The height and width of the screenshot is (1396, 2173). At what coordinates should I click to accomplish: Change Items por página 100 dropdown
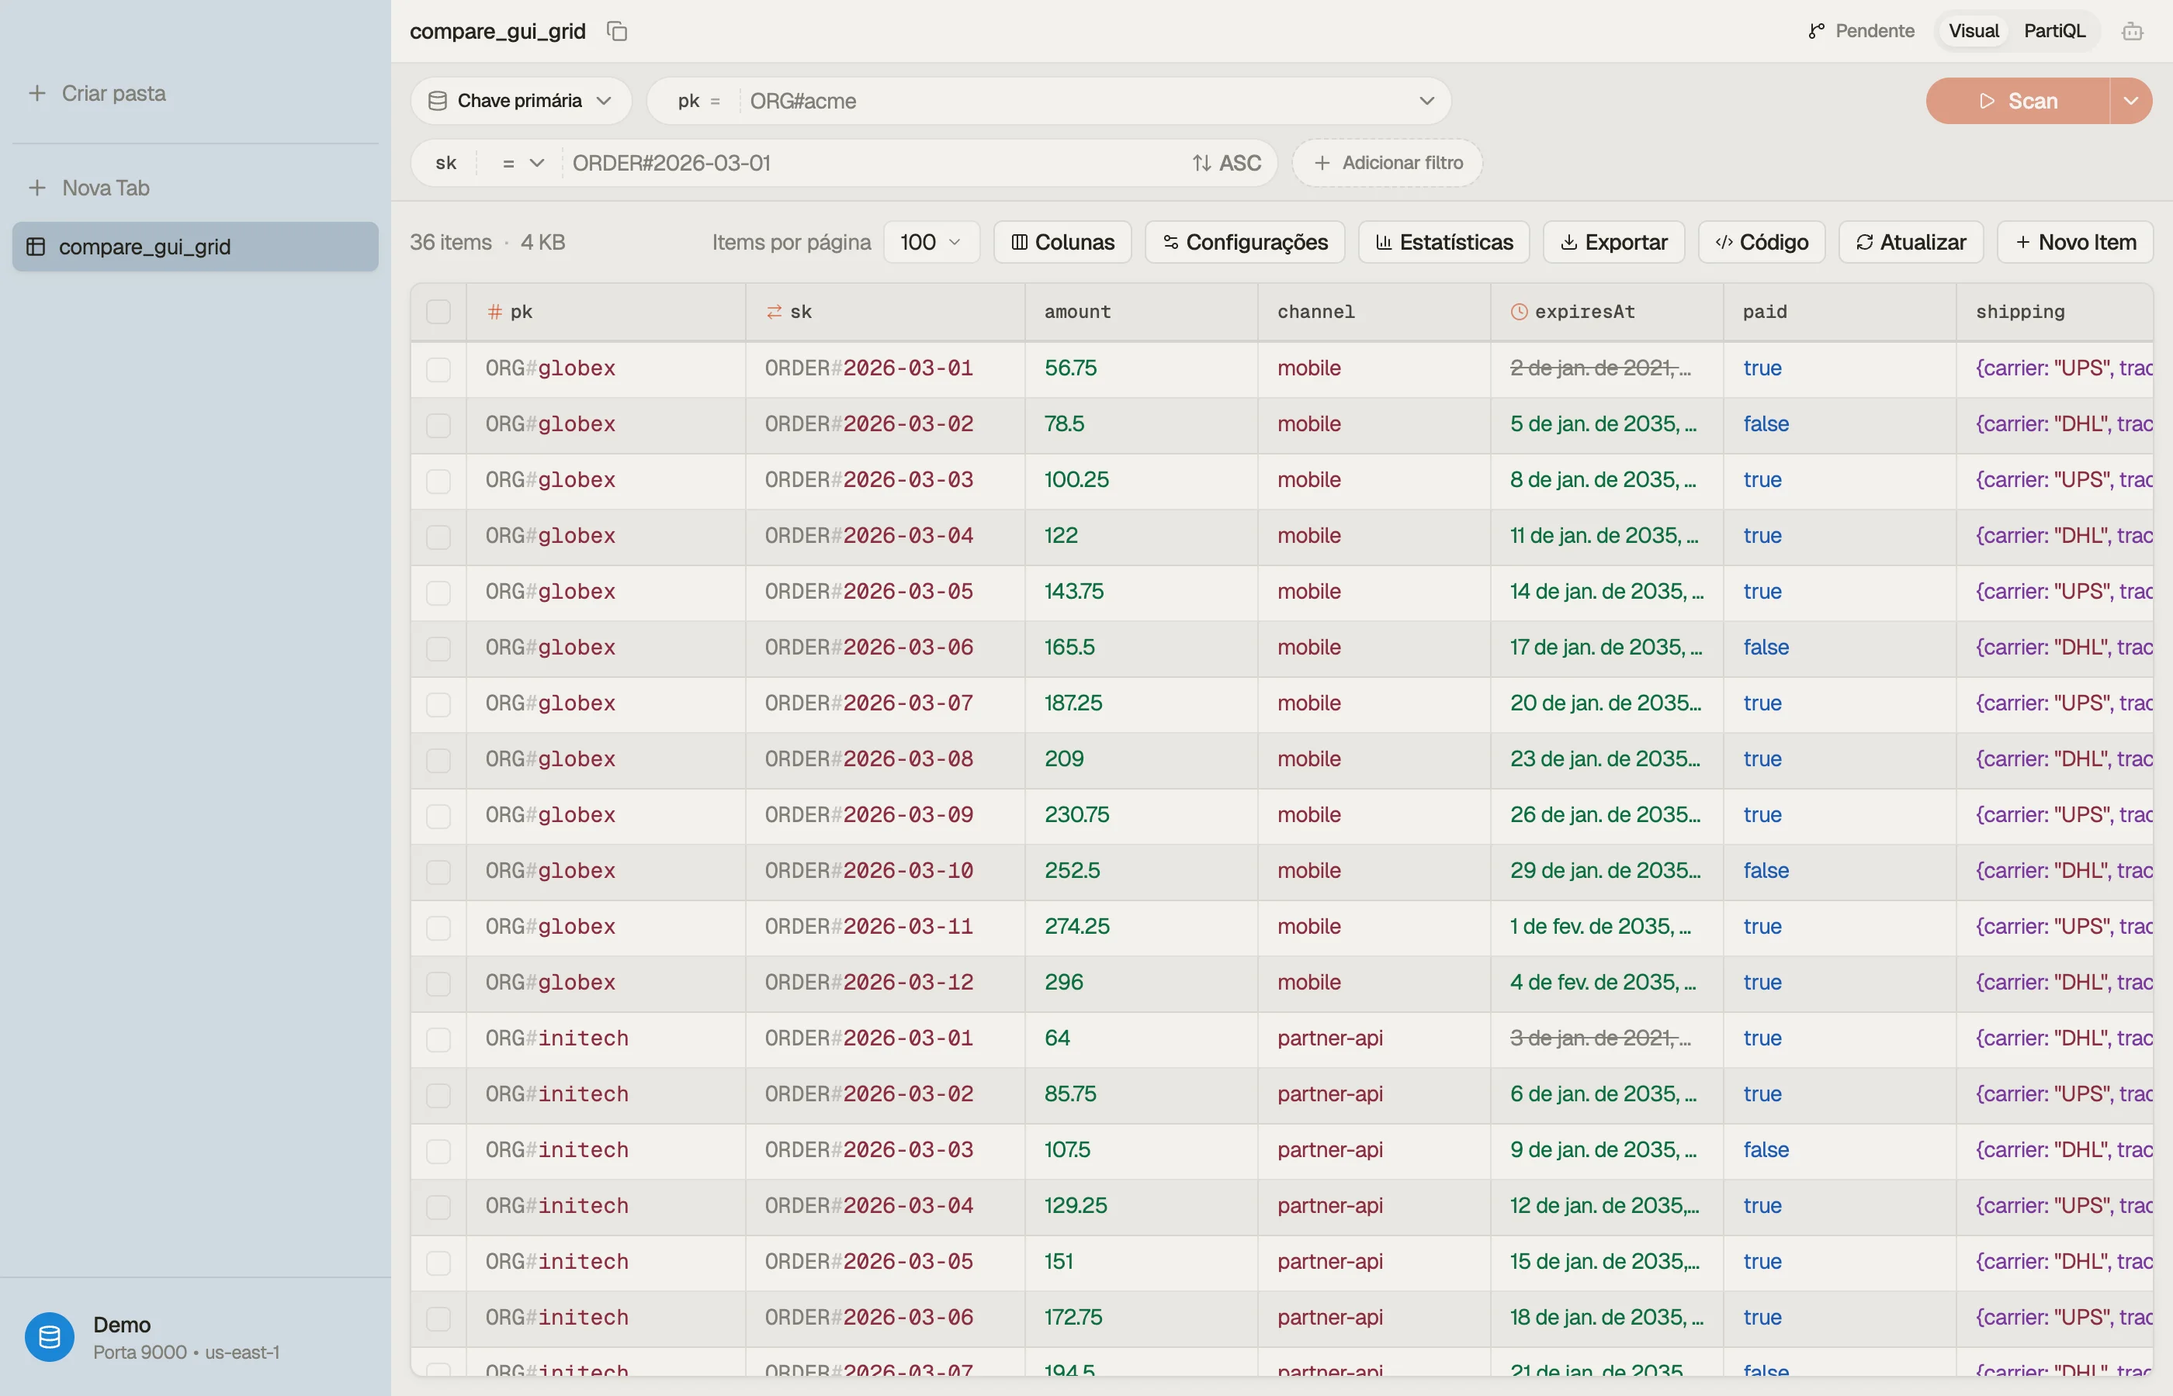(931, 242)
